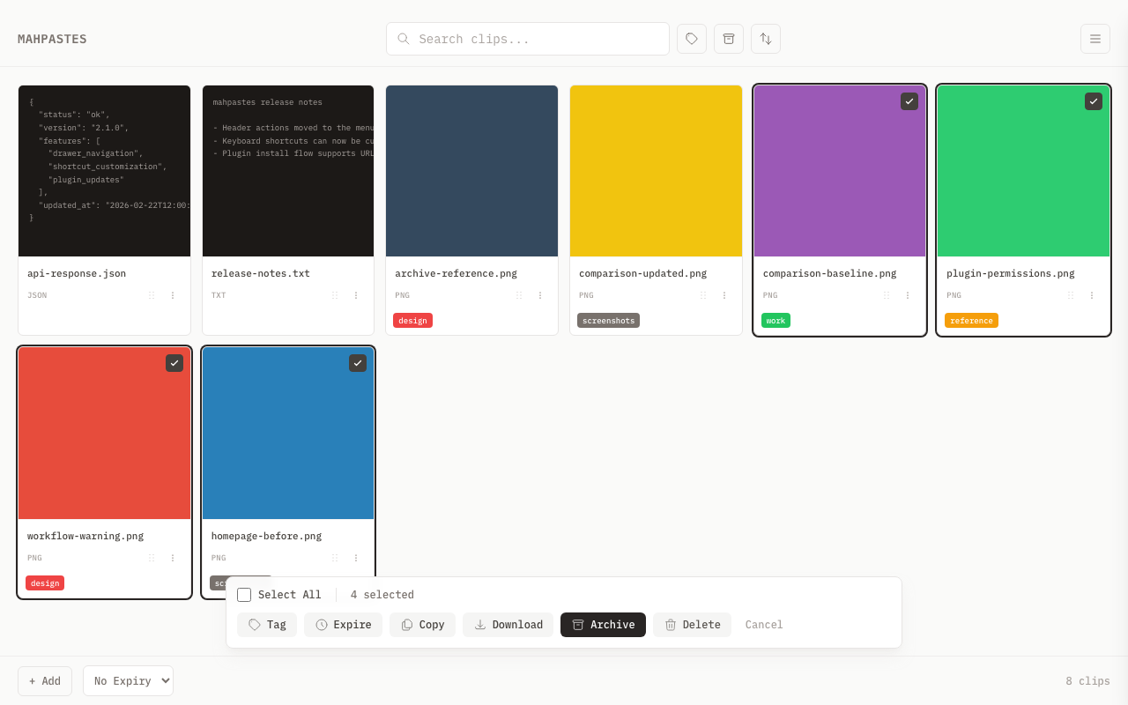Open the kebab menu on api-response.json
Screen dimensions: 1128x705
(172, 294)
